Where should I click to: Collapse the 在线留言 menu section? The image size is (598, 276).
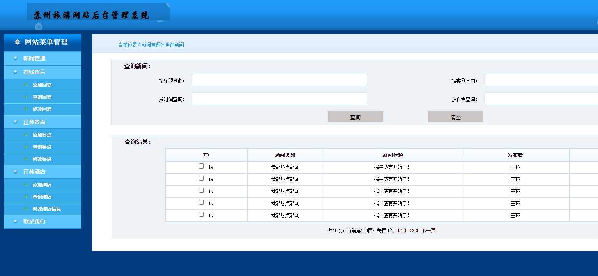(42, 72)
